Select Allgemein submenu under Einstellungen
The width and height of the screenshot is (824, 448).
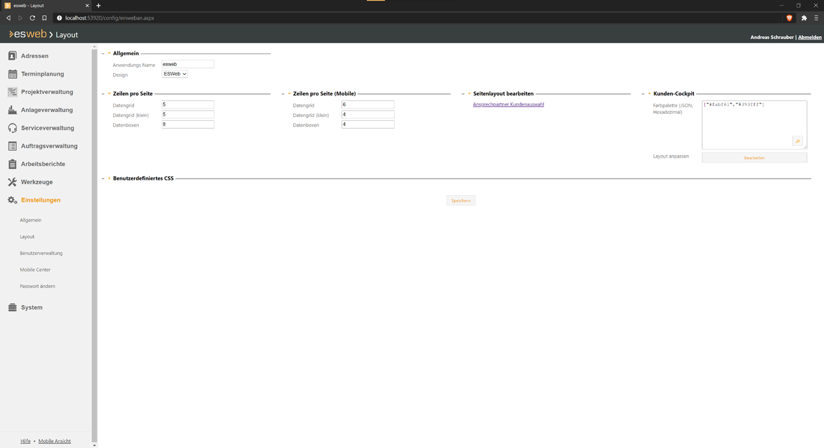coord(31,220)
